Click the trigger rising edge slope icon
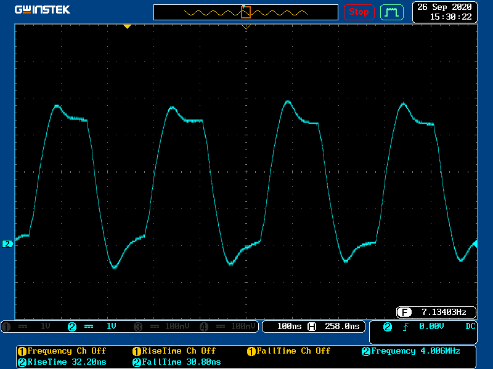 click(x=405, y=327)
